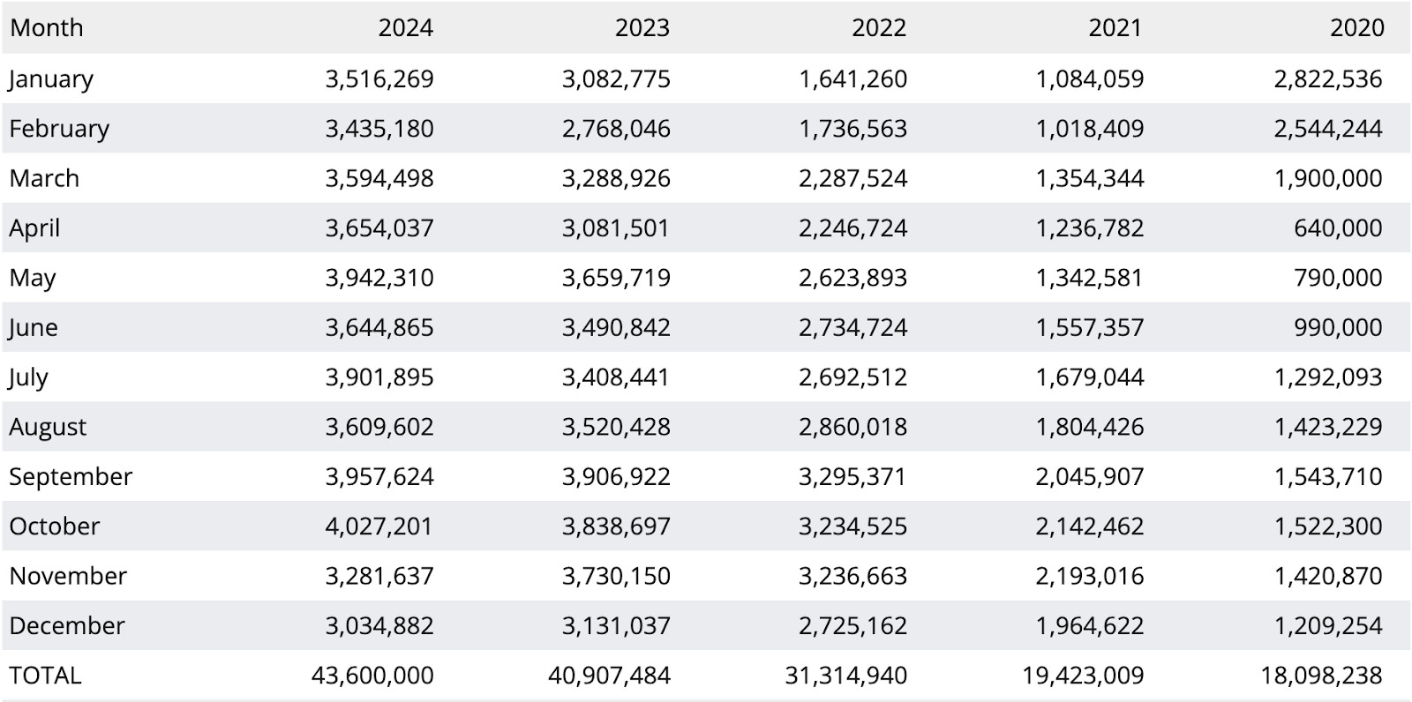The image size is (1412, 702).
Task: Click the 2020 column header
Action: click(x=1356, y=28)
